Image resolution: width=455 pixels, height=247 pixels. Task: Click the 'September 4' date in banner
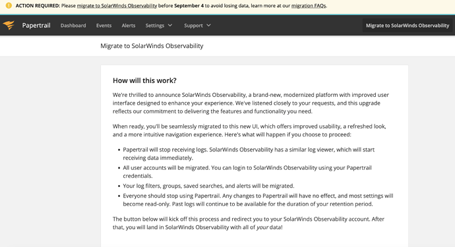coord(189,6)
